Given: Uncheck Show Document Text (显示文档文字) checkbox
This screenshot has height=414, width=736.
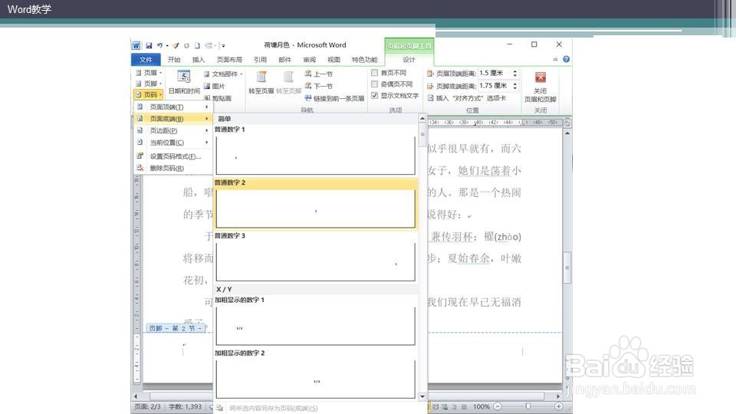Looking at the screenshot, I should coord(375,95).
